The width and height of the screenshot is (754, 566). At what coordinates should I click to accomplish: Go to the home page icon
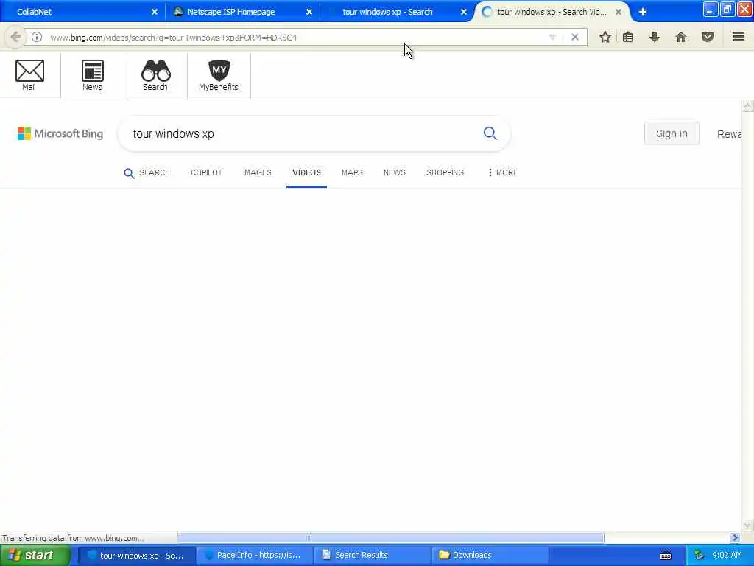coord(681,37)
